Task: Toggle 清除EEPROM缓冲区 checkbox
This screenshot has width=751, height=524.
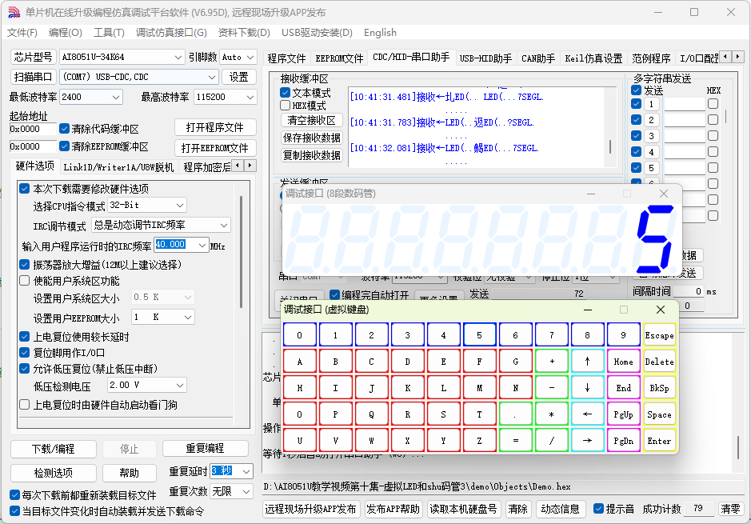Action: [64, 146]
